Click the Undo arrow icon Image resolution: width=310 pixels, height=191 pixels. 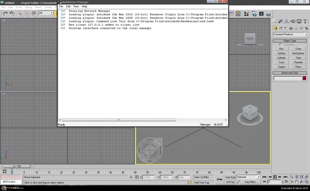click(5, 13)
